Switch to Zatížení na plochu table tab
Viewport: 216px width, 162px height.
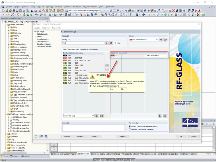click(98, 154)
